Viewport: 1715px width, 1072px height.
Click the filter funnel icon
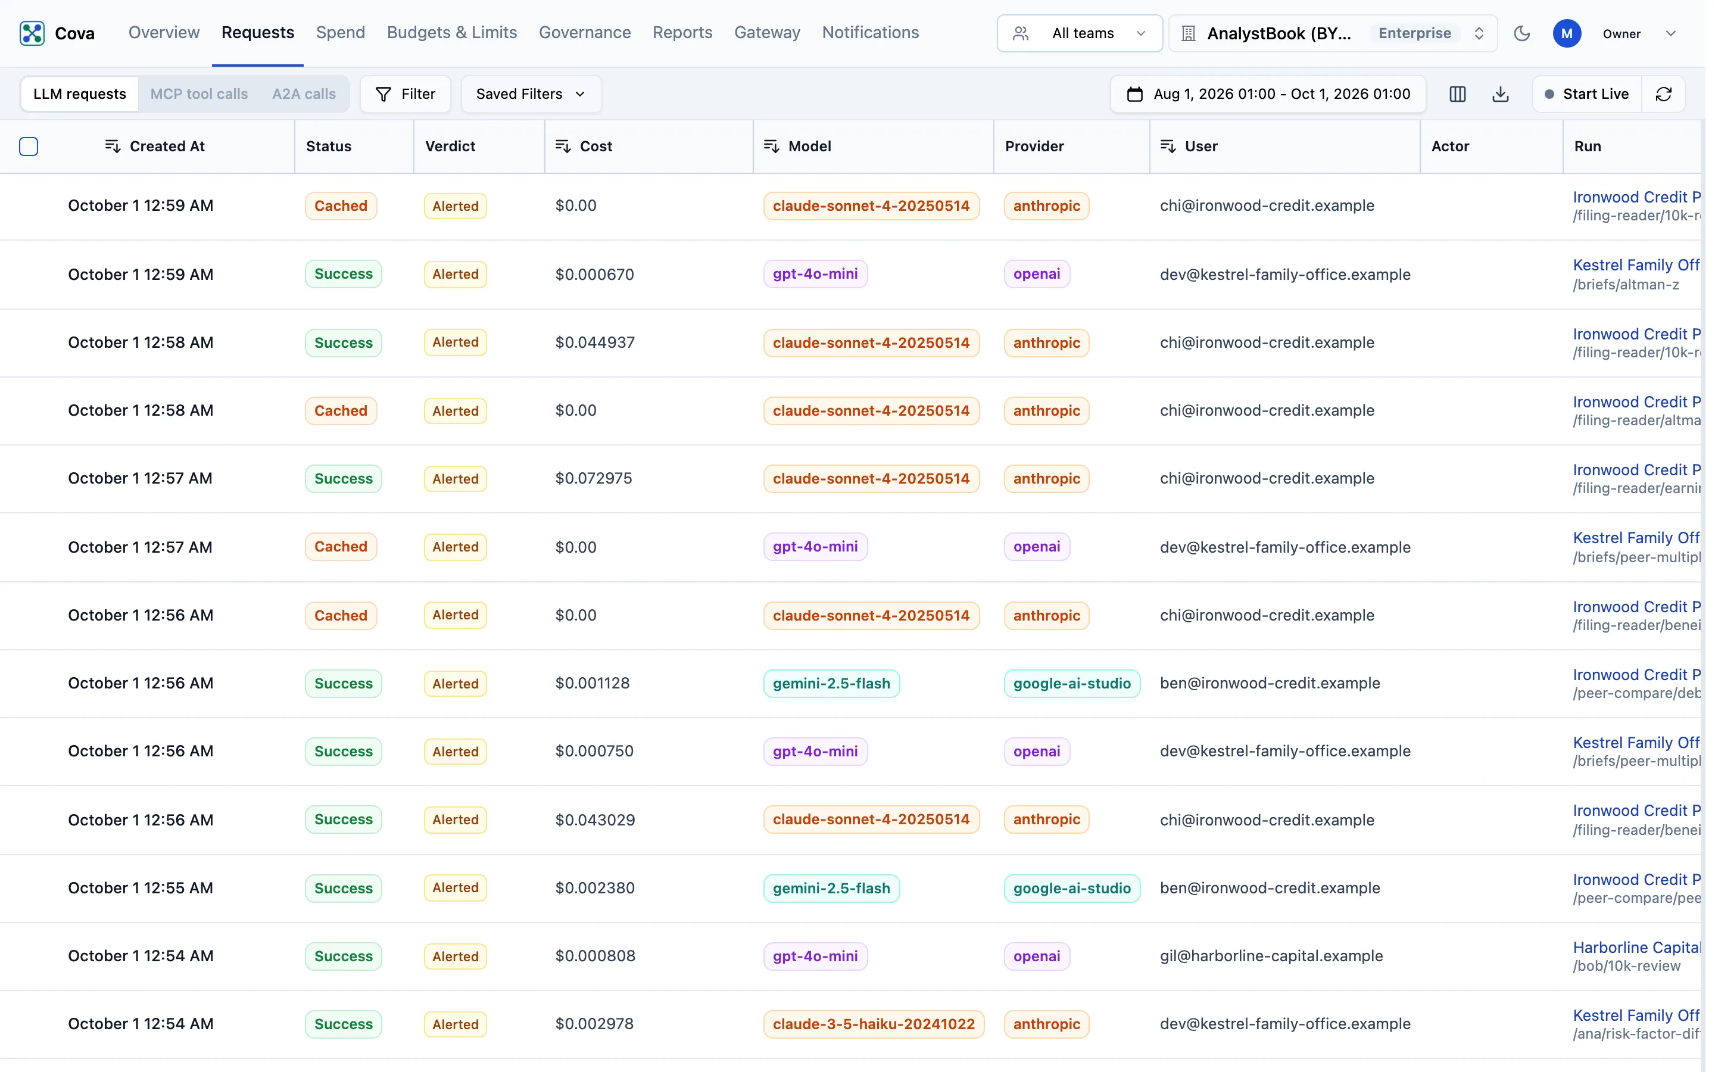383,94
